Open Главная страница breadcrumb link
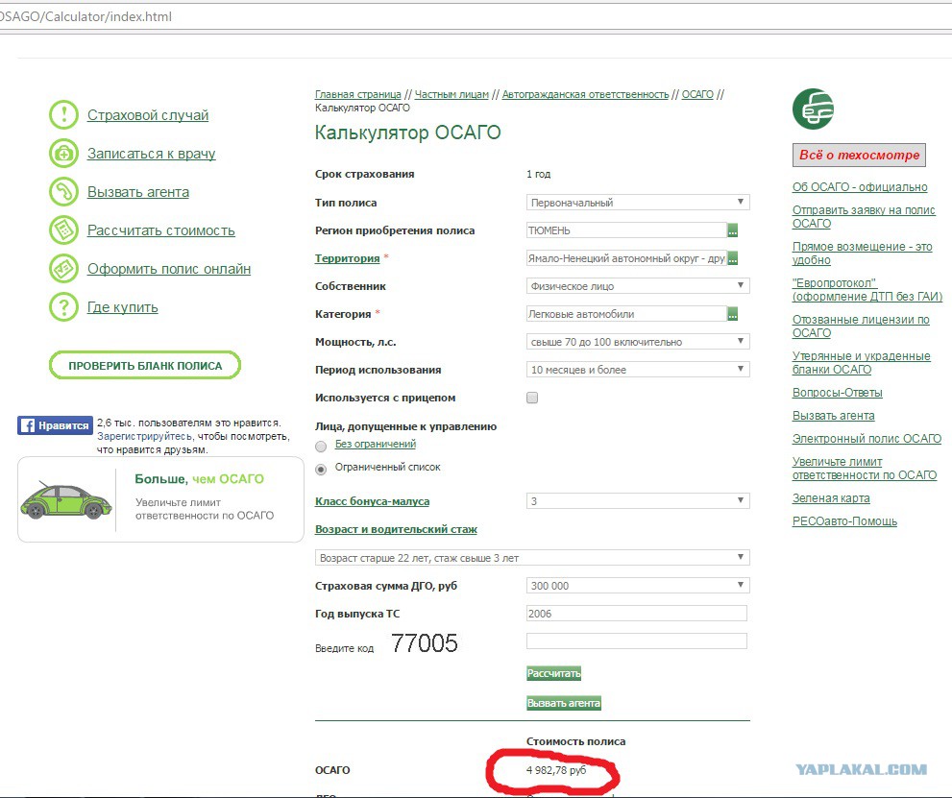 coord(357,94)
